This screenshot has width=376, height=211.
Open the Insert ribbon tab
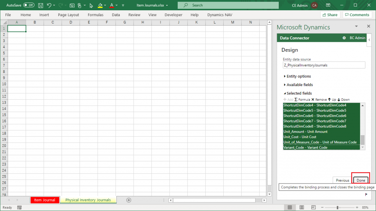pos(44,15)
